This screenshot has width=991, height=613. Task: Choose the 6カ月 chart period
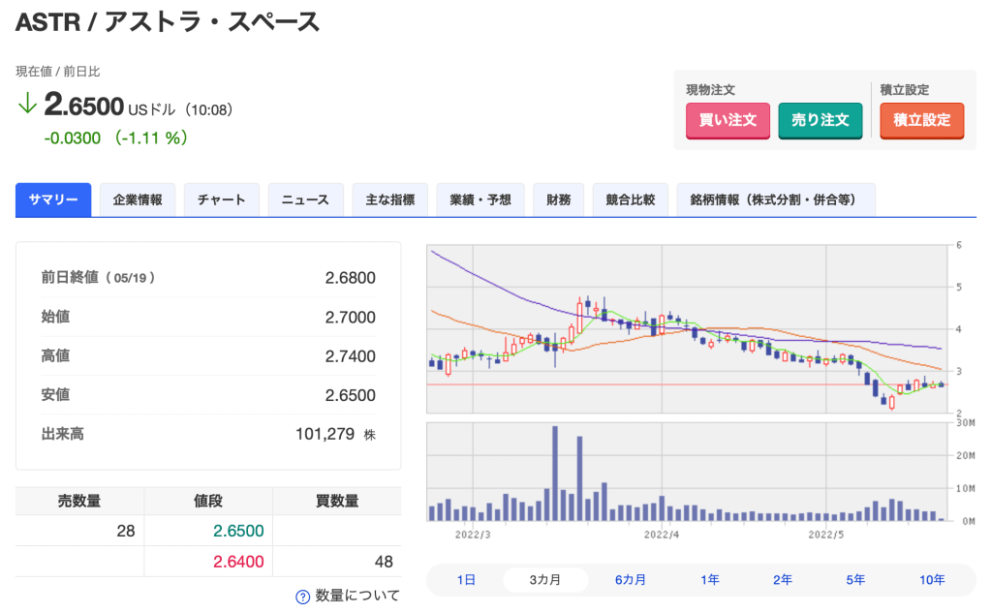(631, 580)
